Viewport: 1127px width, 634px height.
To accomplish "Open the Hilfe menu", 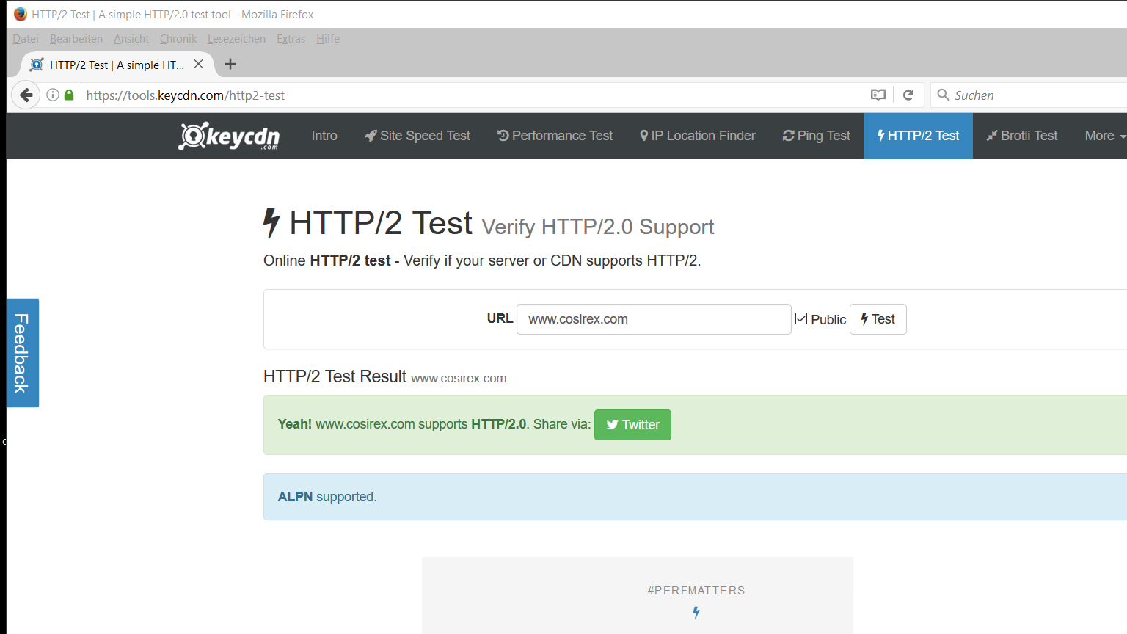I will pos(328,39).
